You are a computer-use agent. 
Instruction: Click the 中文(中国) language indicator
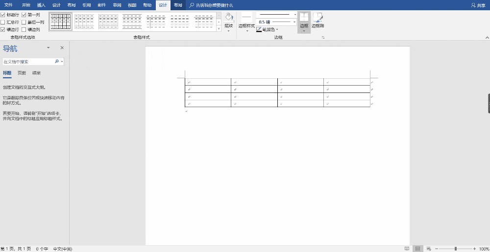click(x=63, y=249)
